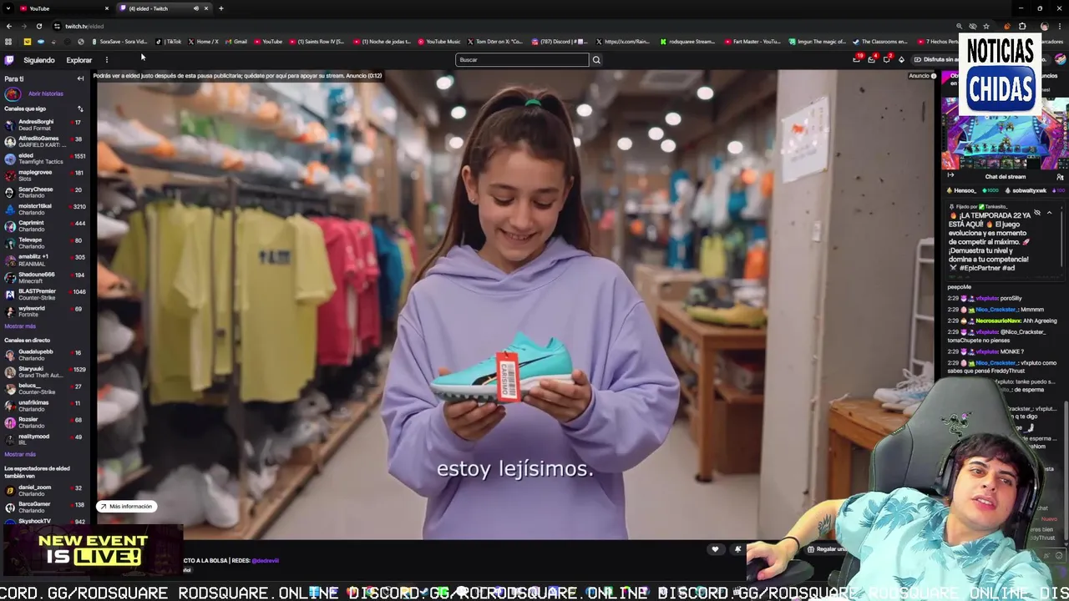Sort the Canales que sigo list
The width and height of the screenshot is (1069, 601).
click(80, 109)
